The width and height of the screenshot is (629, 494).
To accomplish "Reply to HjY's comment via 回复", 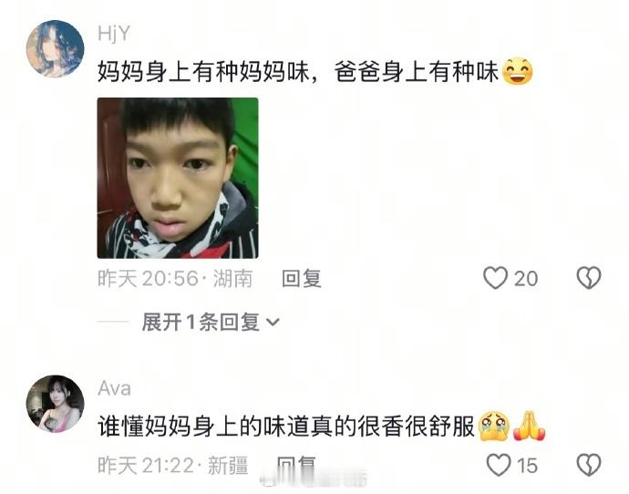I will pyautogui.click(x=301, y=278).
